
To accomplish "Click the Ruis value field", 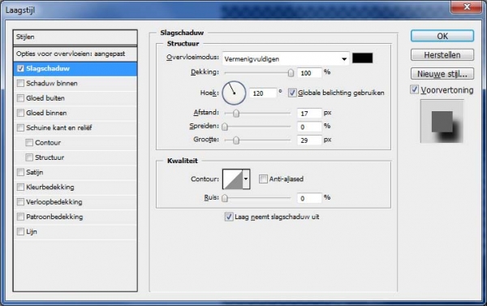I will click(x=309, y=198).
